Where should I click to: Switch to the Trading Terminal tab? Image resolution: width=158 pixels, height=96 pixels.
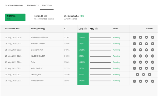(x=14, y=6)
